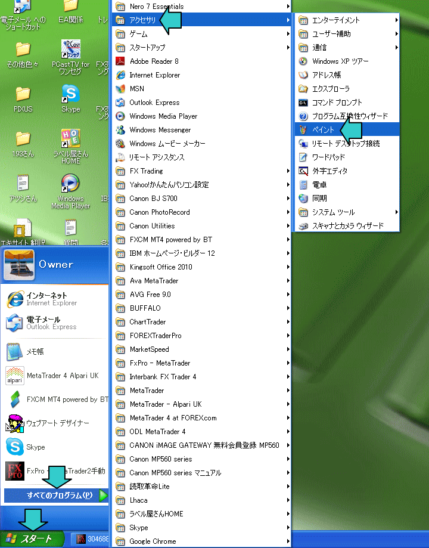Image resolution: width=429 pixels, height=548 pixels.
Task: Open the AVG Free 9.0 folder
Action: (x=201, y=294)
